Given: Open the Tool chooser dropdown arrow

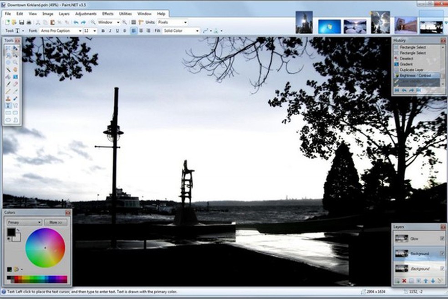Looking at the screenshot, I should [x=23, y=31].
